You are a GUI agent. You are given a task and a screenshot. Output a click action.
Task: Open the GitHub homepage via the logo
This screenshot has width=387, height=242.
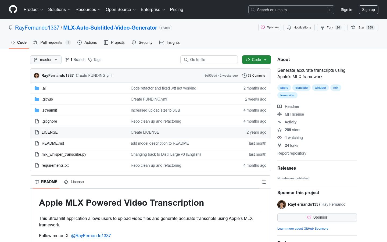click(x=13, y=9)
